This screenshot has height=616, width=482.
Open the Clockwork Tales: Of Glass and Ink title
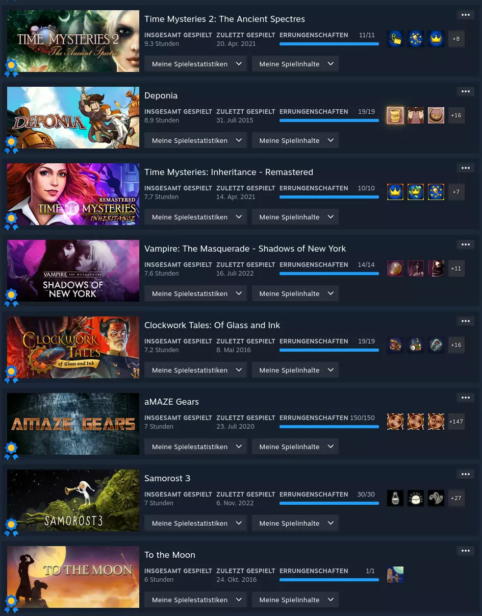click(x=212, y=325)
